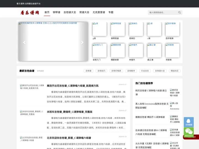Click the 黑人抬棺 sidebar thumbnail
Viewport: 199px width, 149px height.
(175, 106)
